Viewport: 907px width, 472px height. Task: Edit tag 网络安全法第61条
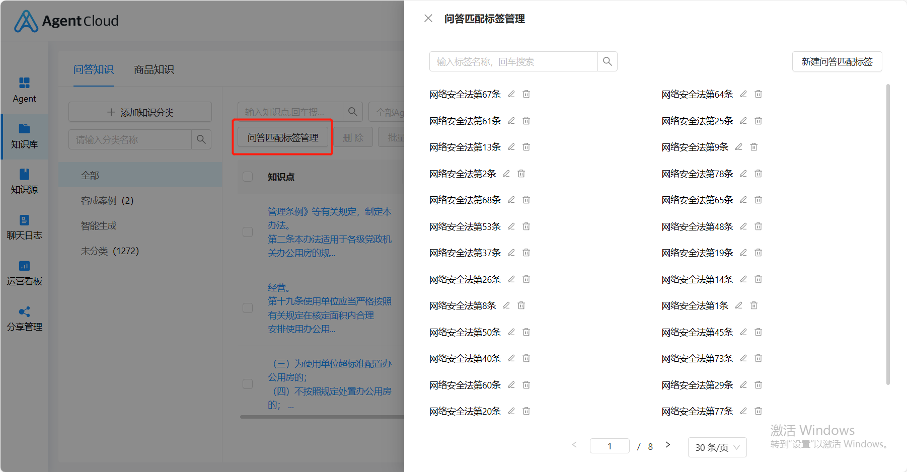click(x=511, y=121)
